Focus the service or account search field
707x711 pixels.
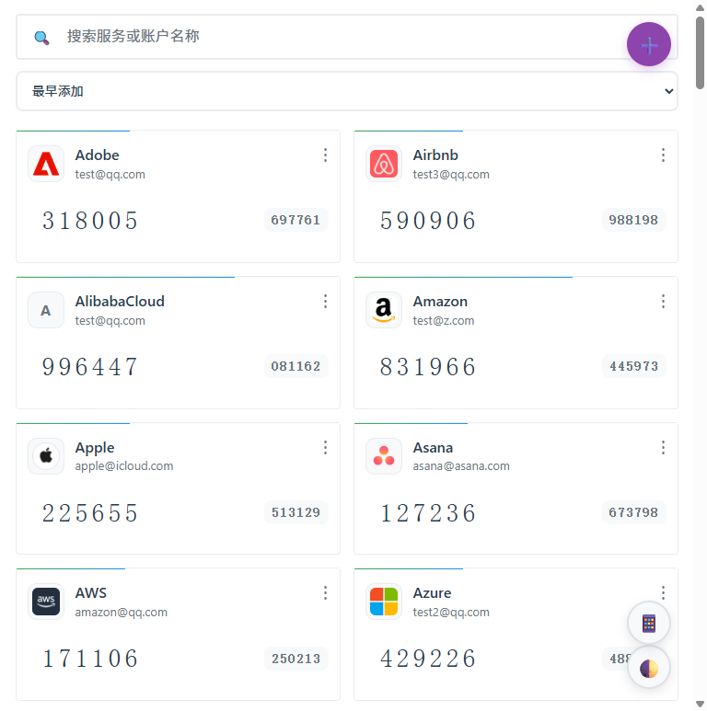pos(347,37)
